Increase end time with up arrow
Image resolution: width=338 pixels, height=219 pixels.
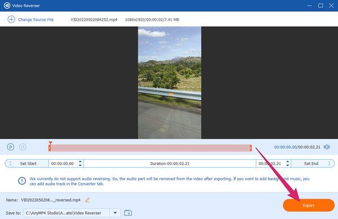pos(287,162)
